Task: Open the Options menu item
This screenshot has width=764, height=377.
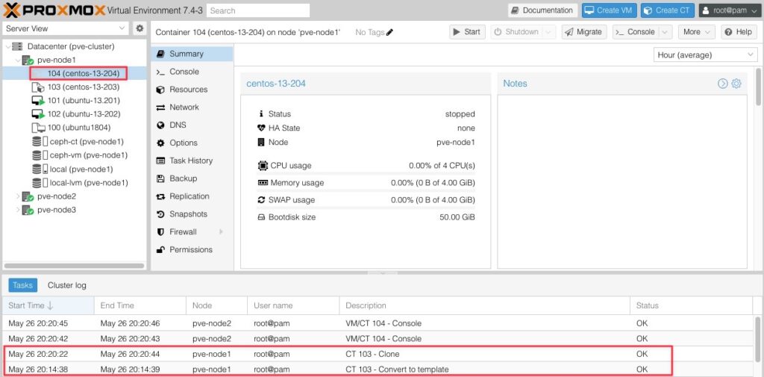Action: [192, 143]
